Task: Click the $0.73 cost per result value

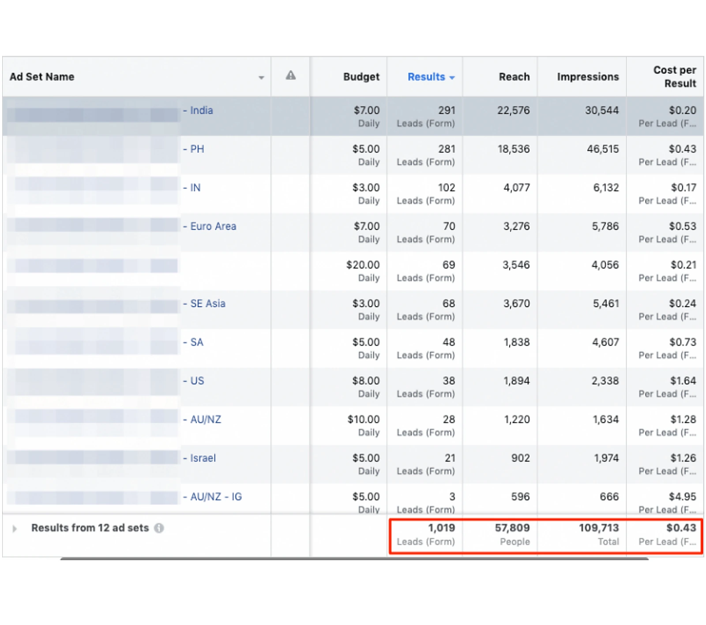Action: (x=683, y=342)
